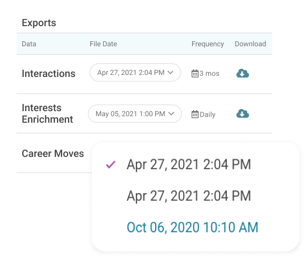Click the purple checkmark in the date list
The width and height of the screenshot is (308, 260).
pyautogui.click(x=111, y=164)
